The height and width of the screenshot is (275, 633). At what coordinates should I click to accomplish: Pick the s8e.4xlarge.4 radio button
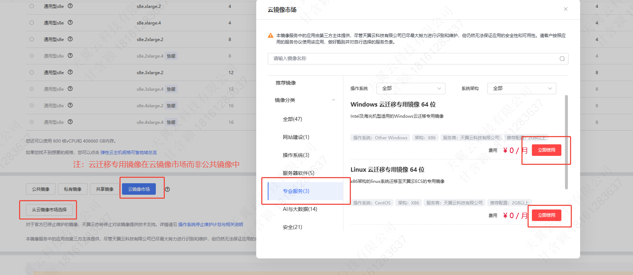(x=32, y=122)
